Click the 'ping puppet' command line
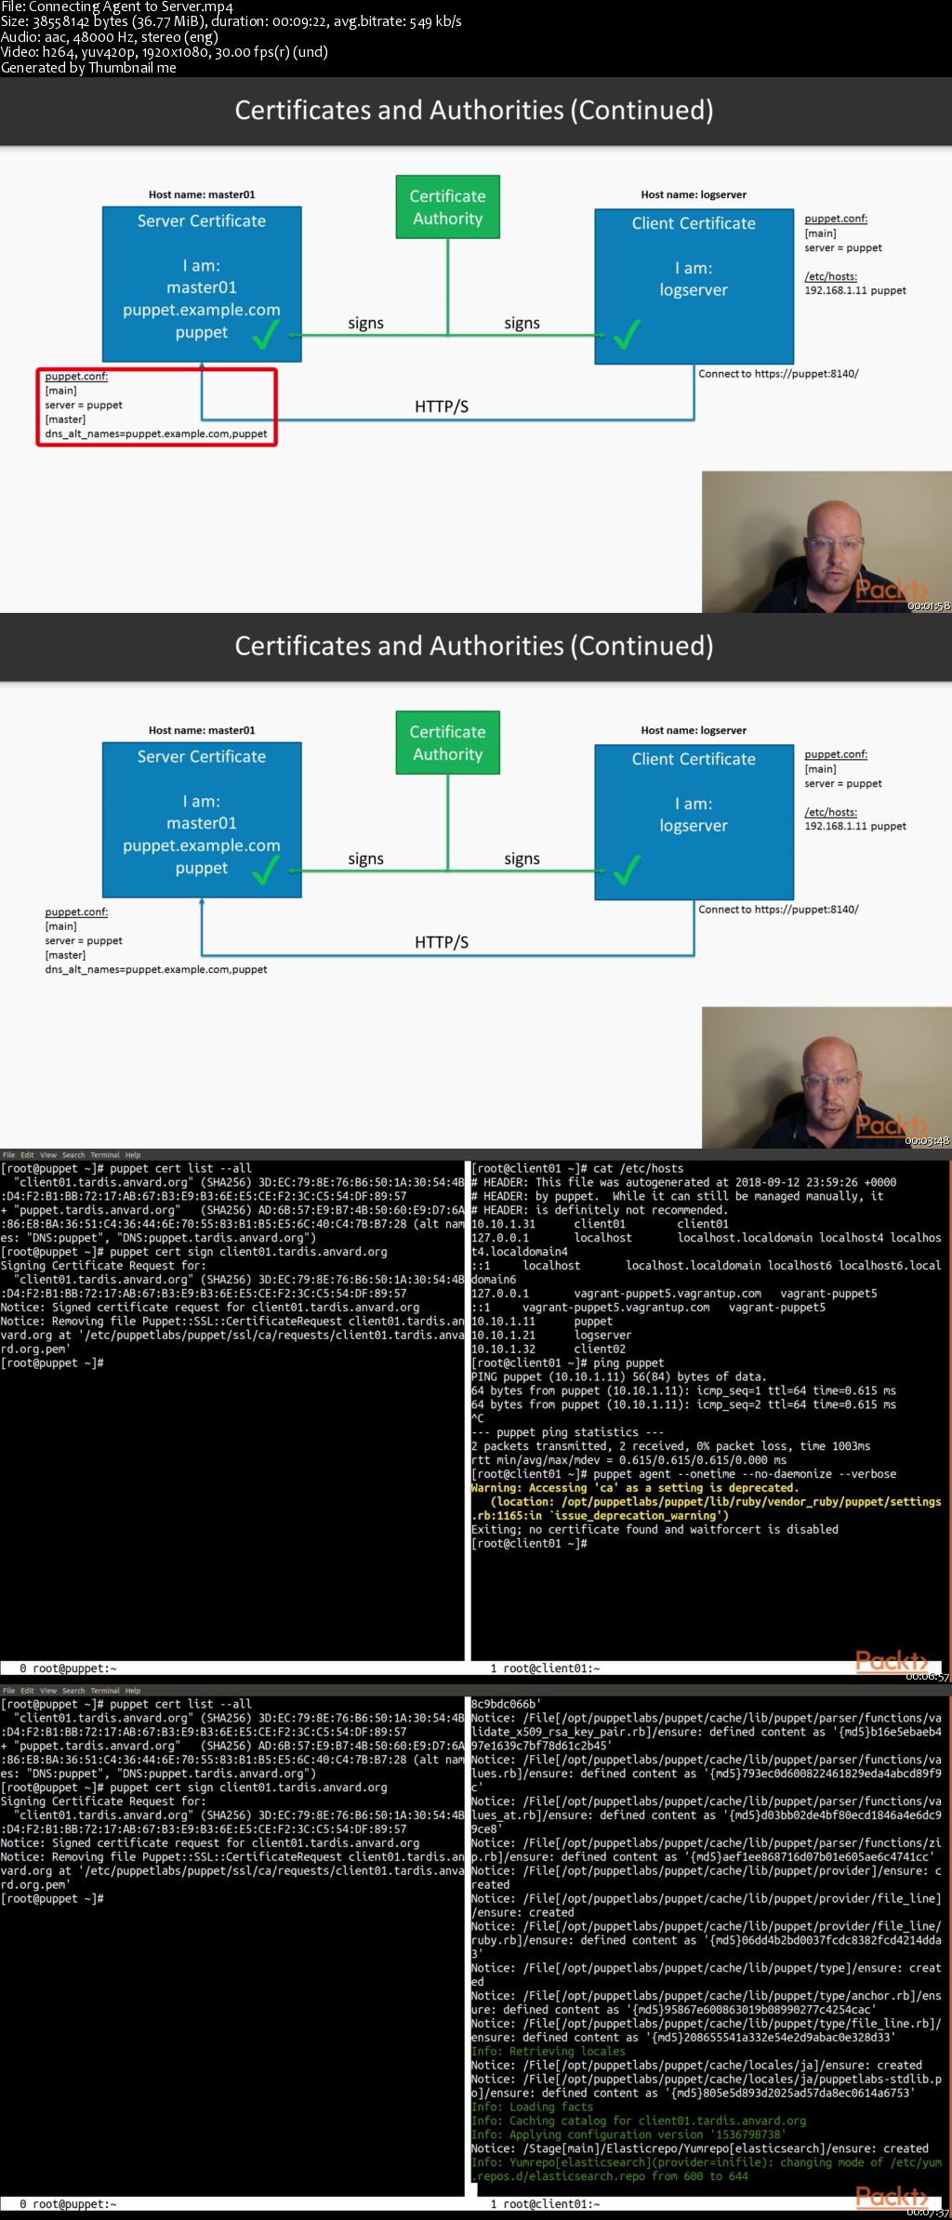The height and width of the screenshot is (2220, 952). [x=568, y=1363]
